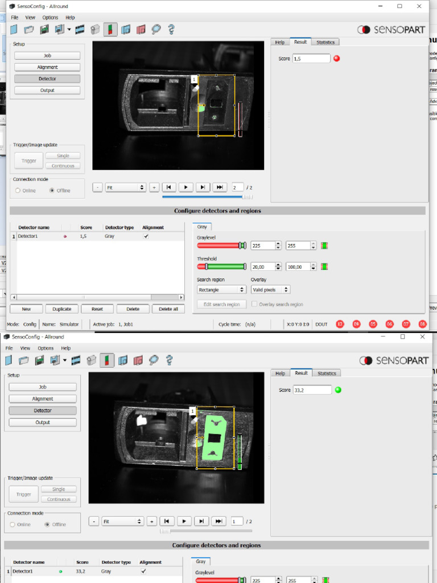Click the Delete all button
The width and height of the screenshot is (437, 583).
coord(168,309)
